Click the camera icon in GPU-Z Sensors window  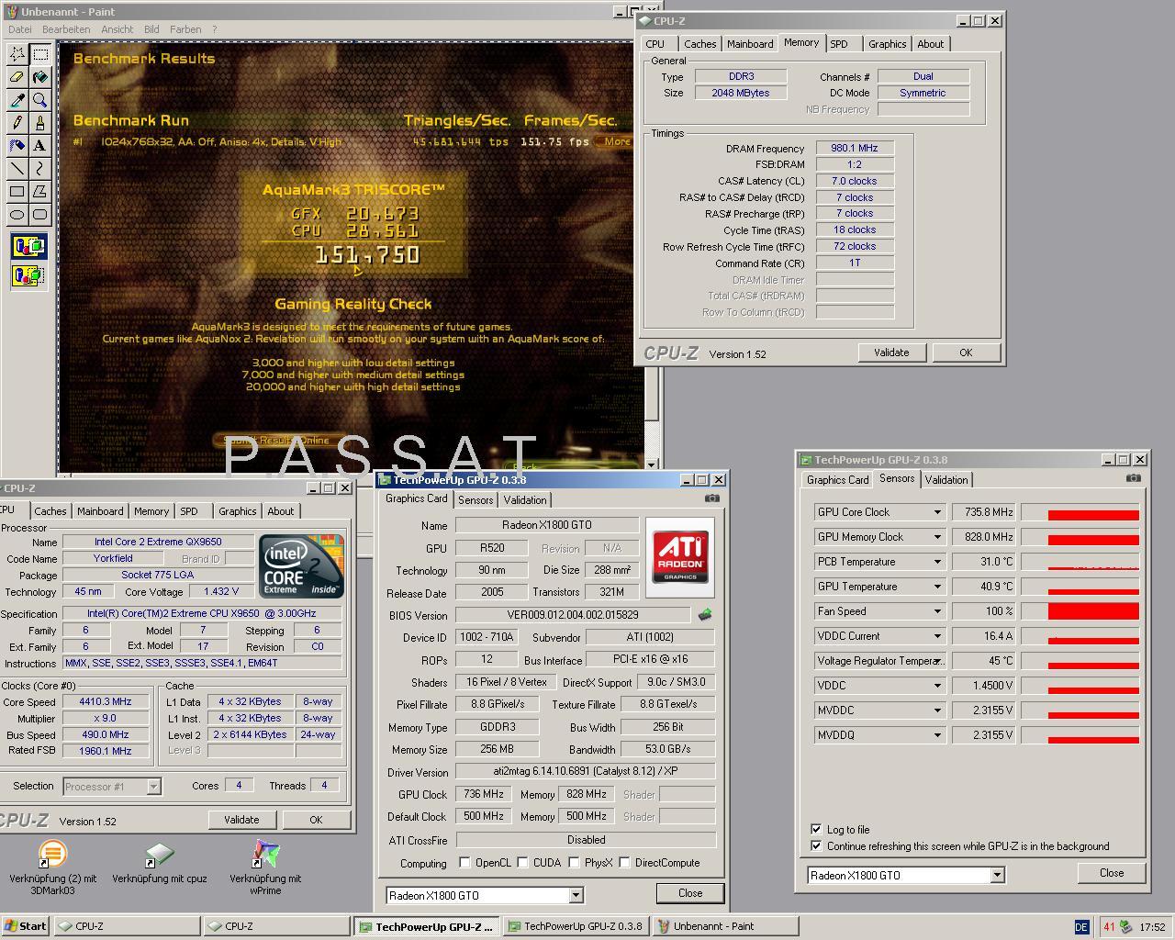click(x=1134, y=478)
